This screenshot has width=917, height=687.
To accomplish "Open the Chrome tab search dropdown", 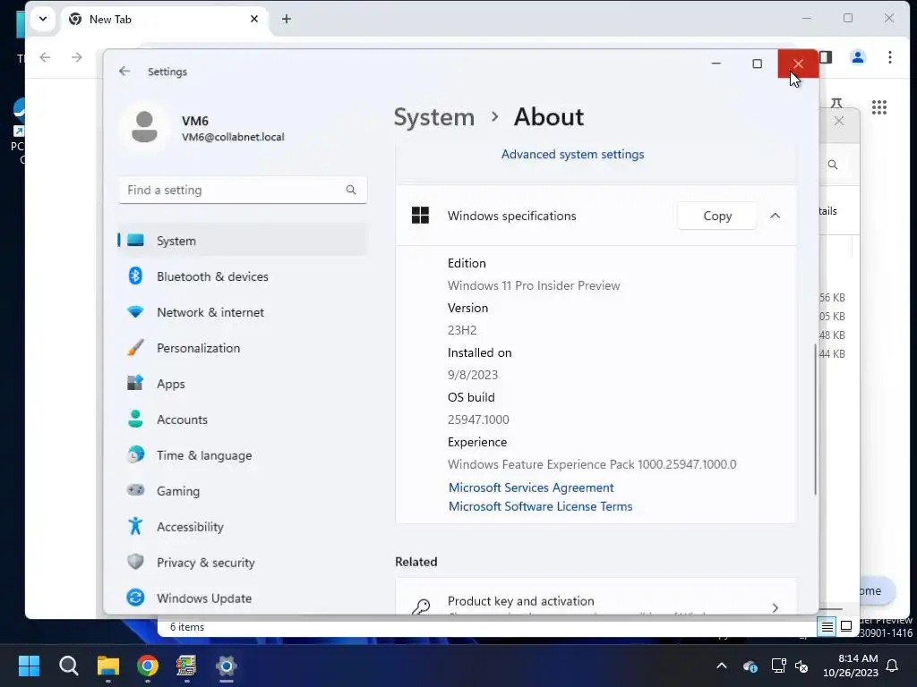I will 43,19.
